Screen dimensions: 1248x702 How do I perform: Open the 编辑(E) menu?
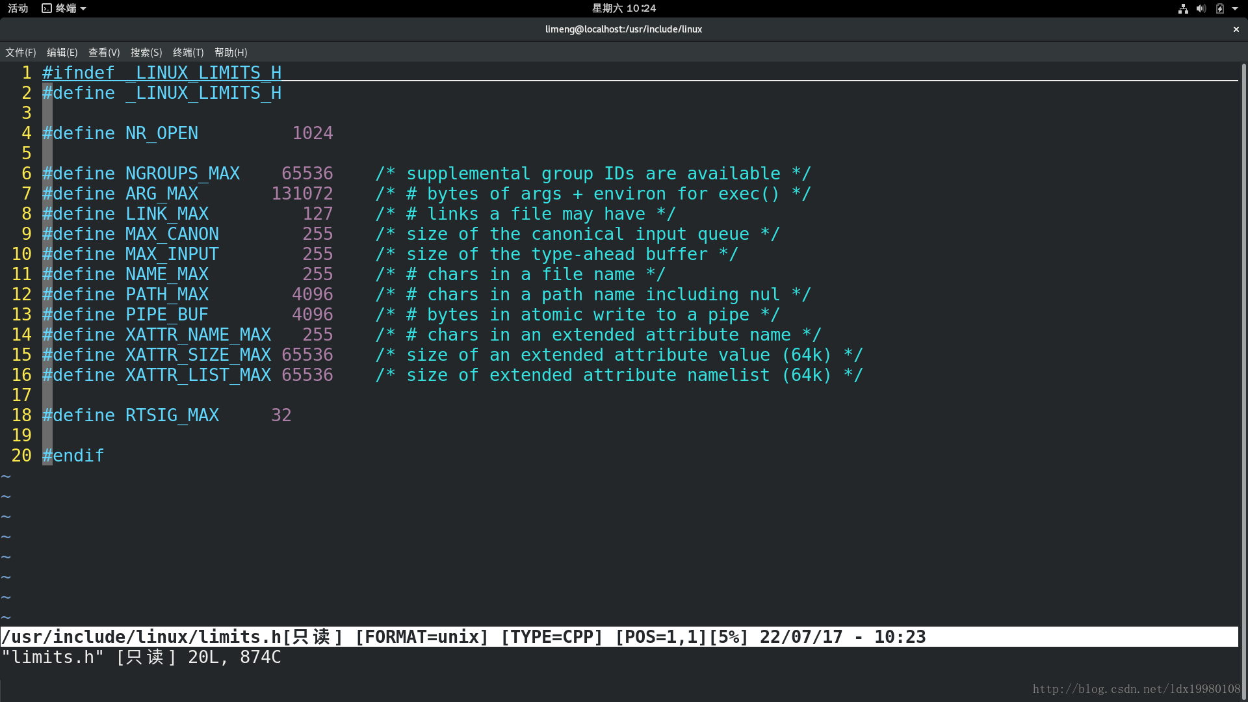[x=62, y=53]
